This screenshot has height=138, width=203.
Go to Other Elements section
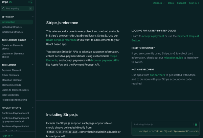[10, 75]
